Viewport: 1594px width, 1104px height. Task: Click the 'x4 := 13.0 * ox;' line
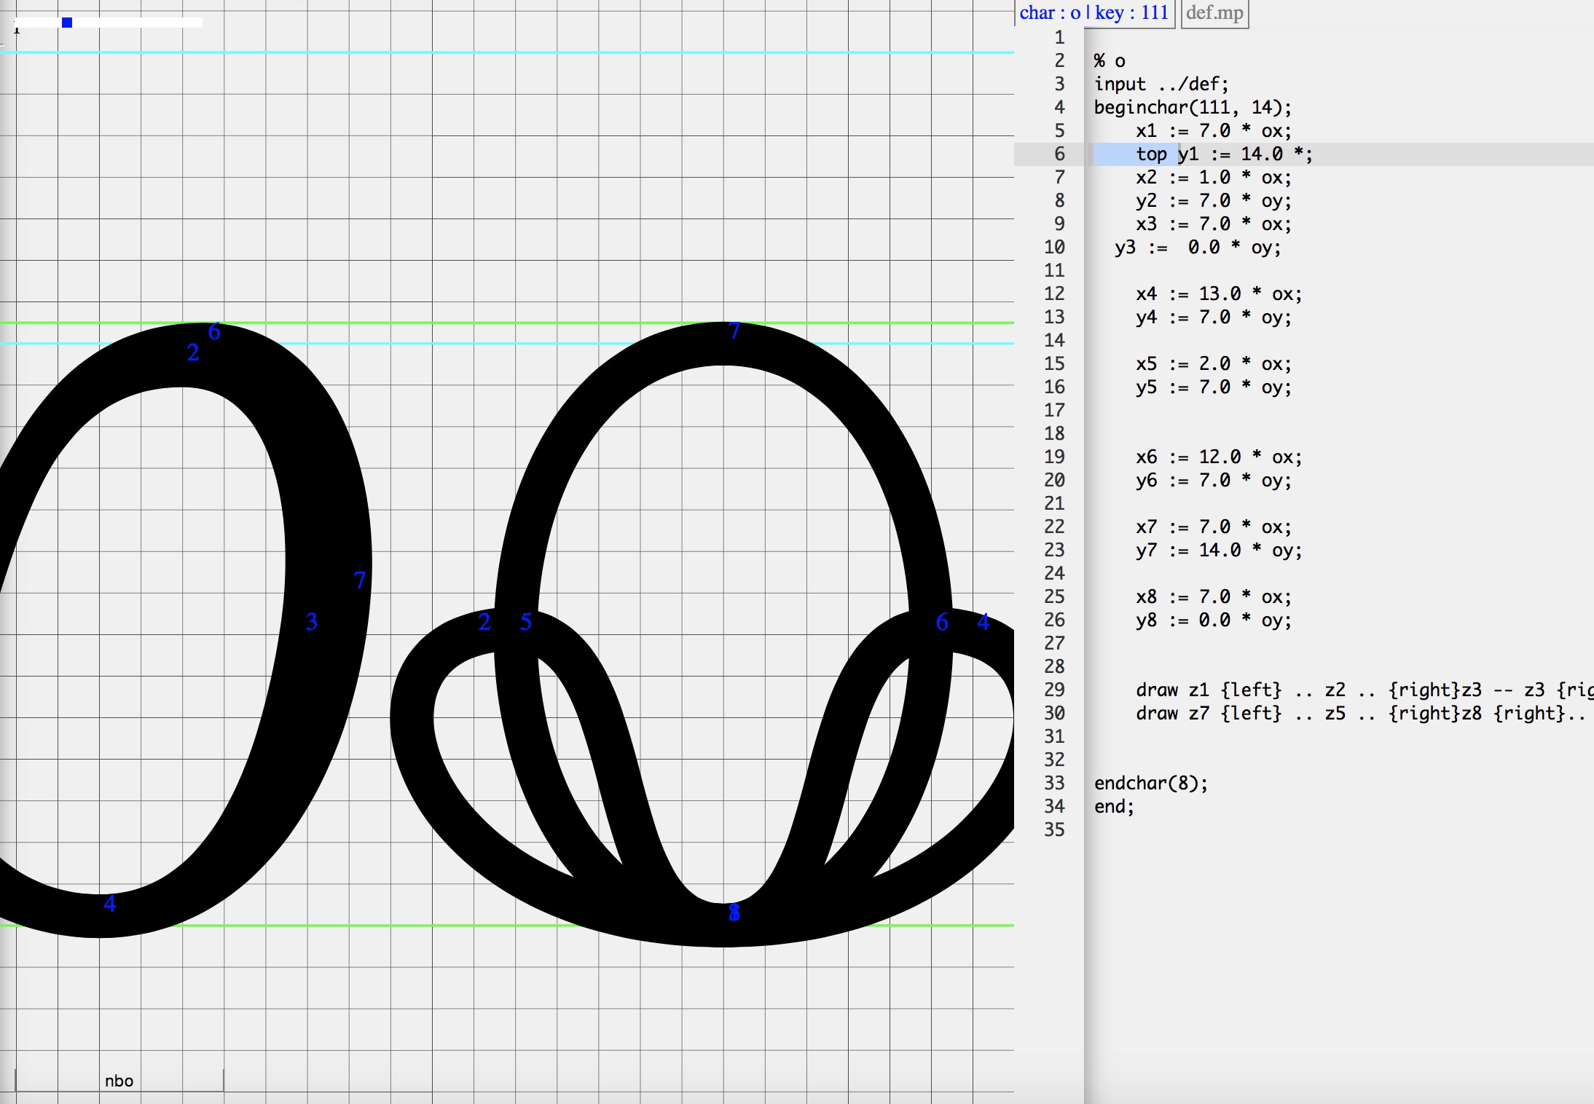coord(1218,293)
